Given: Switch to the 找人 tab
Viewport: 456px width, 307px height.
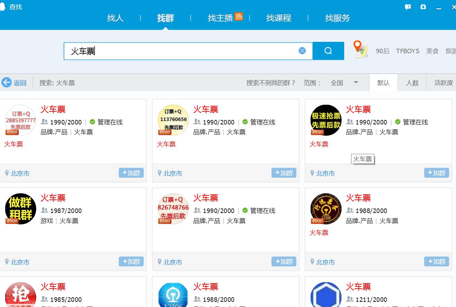Looking at the screenshot, I should click(x=115, y=18).
